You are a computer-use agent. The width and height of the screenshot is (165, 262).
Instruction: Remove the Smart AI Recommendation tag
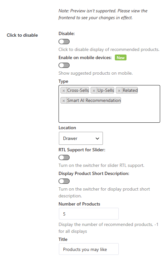64,101
